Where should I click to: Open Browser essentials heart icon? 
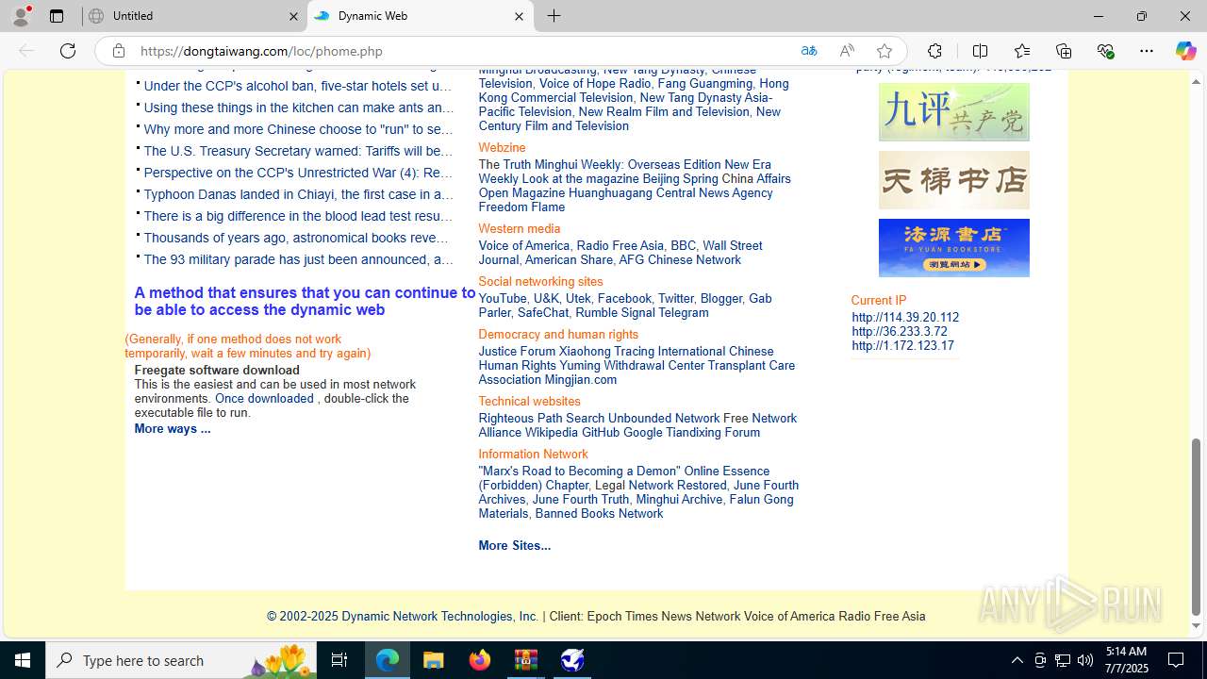[1105, 51]
